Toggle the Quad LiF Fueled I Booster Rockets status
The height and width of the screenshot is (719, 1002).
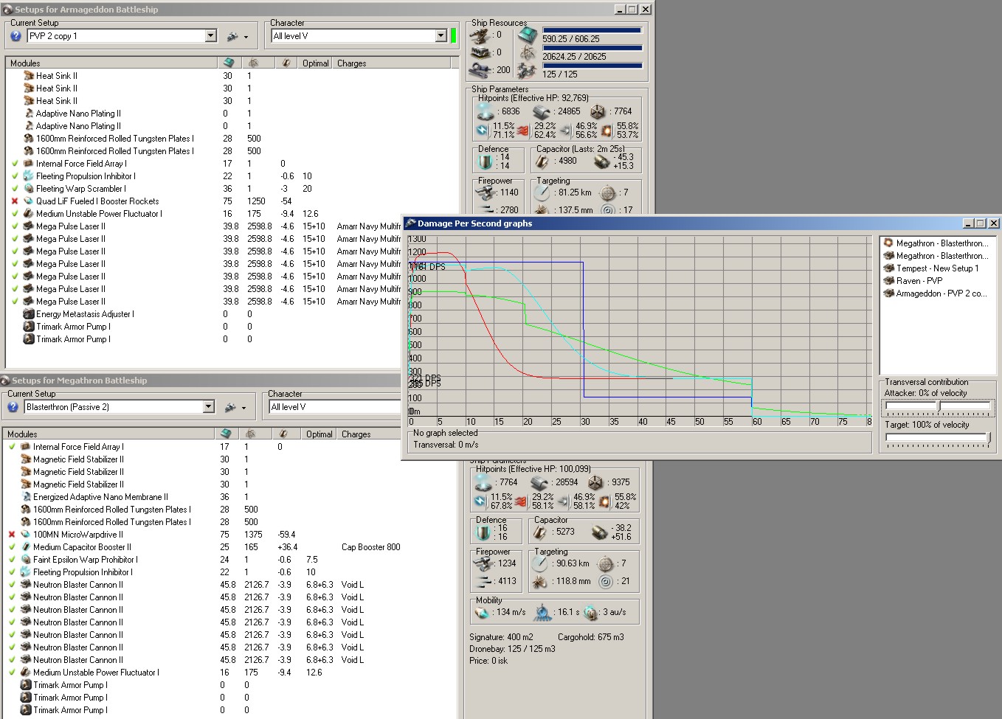[x=14, y=201]
